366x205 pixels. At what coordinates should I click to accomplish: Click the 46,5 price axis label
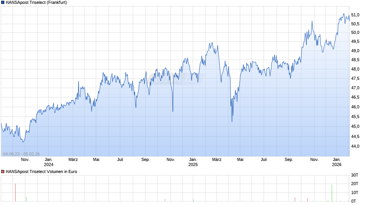355,97
